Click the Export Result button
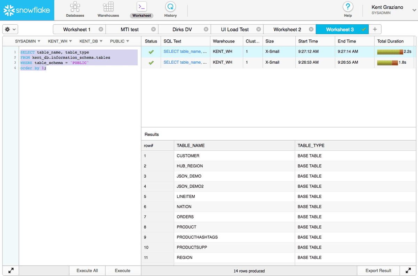 tap(378, 270)
